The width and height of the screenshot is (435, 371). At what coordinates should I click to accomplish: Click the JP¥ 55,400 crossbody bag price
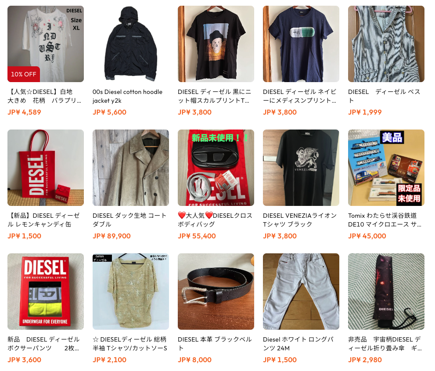[197, 236]
